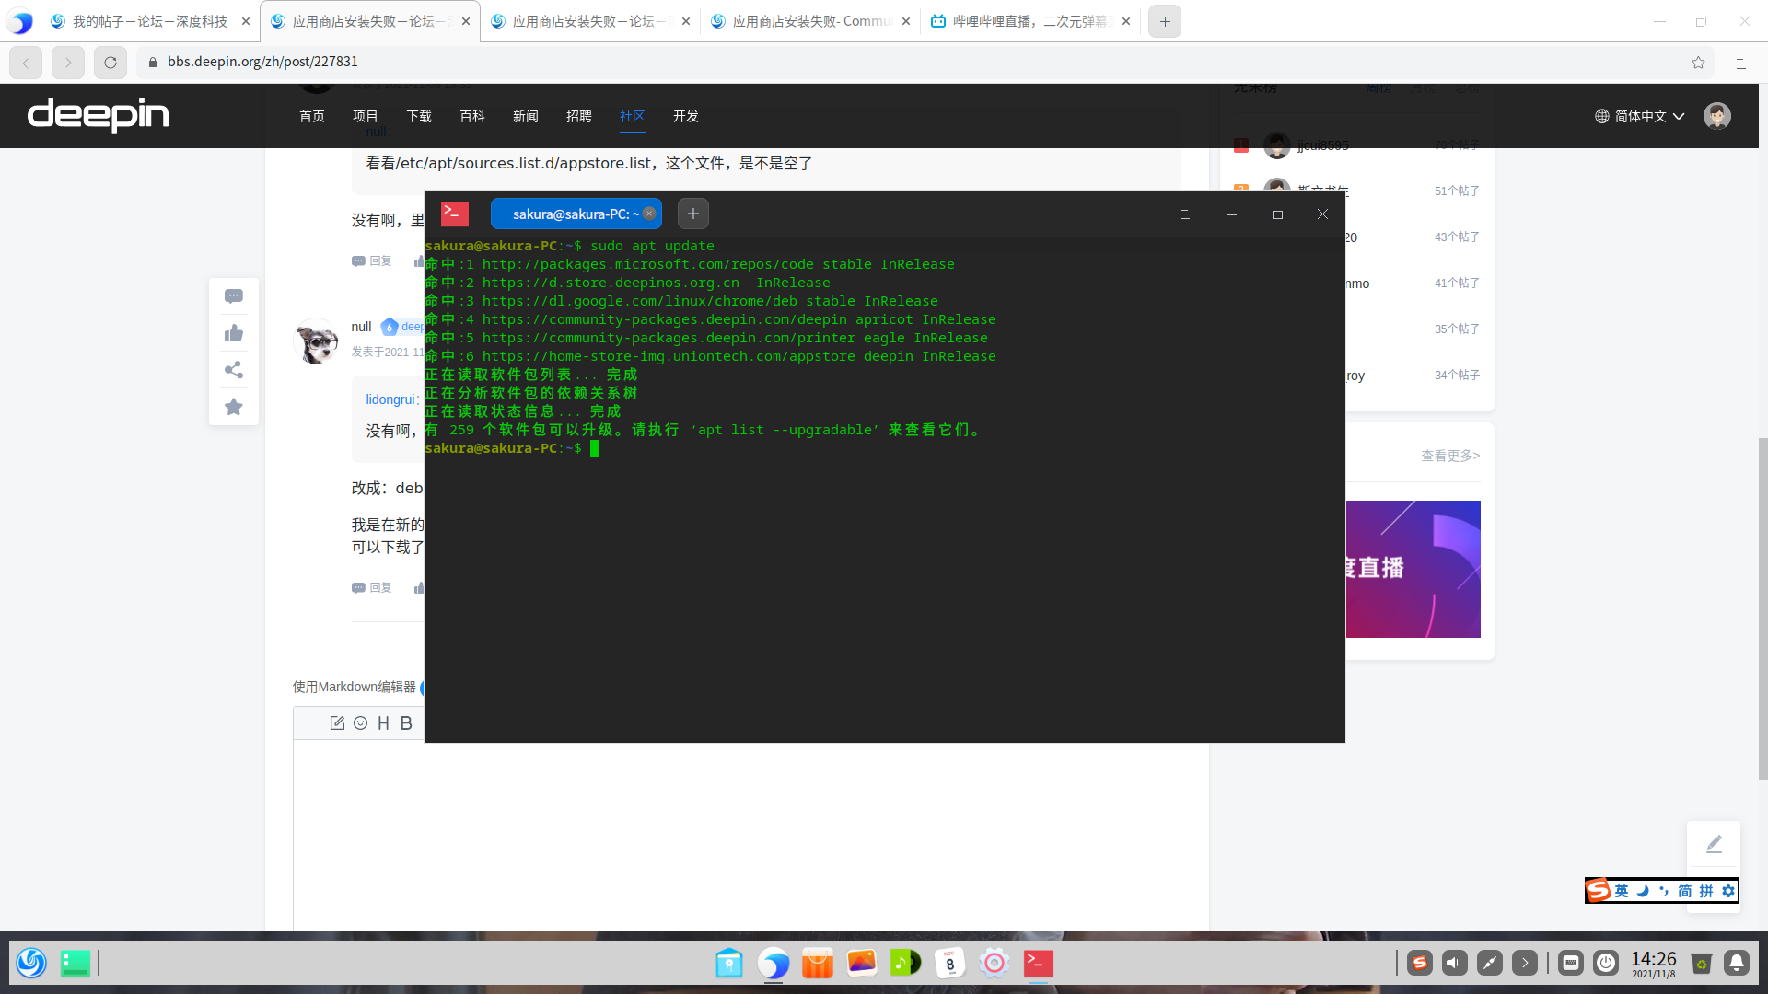Click the browser page vertical scrollbar
The image size is (1768, 994).
click(x=1762, y=607)
